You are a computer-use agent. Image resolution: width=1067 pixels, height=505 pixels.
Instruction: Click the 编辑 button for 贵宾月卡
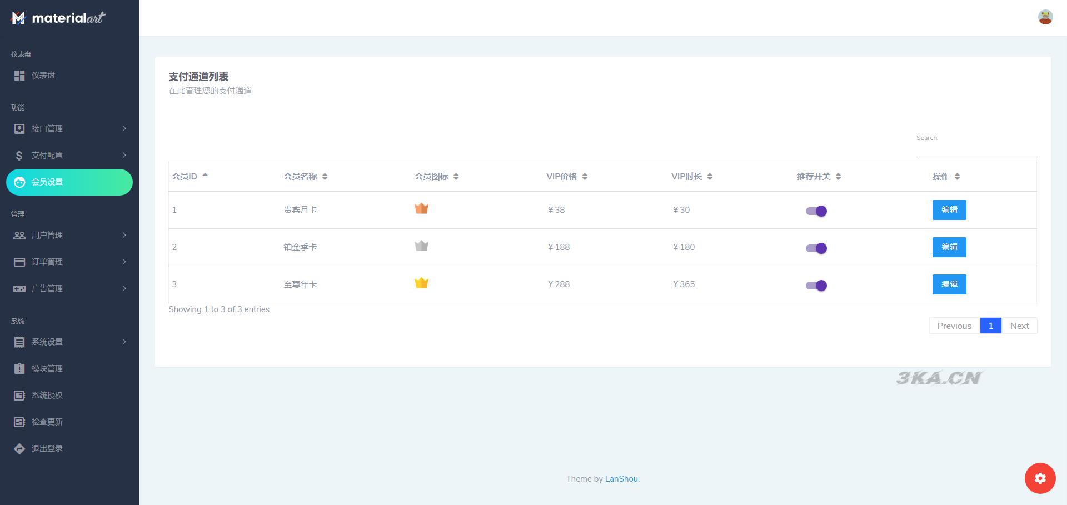(949, 210)
